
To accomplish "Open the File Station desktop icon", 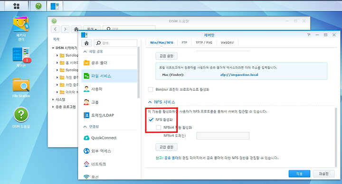I will click(x=21, y=87).
